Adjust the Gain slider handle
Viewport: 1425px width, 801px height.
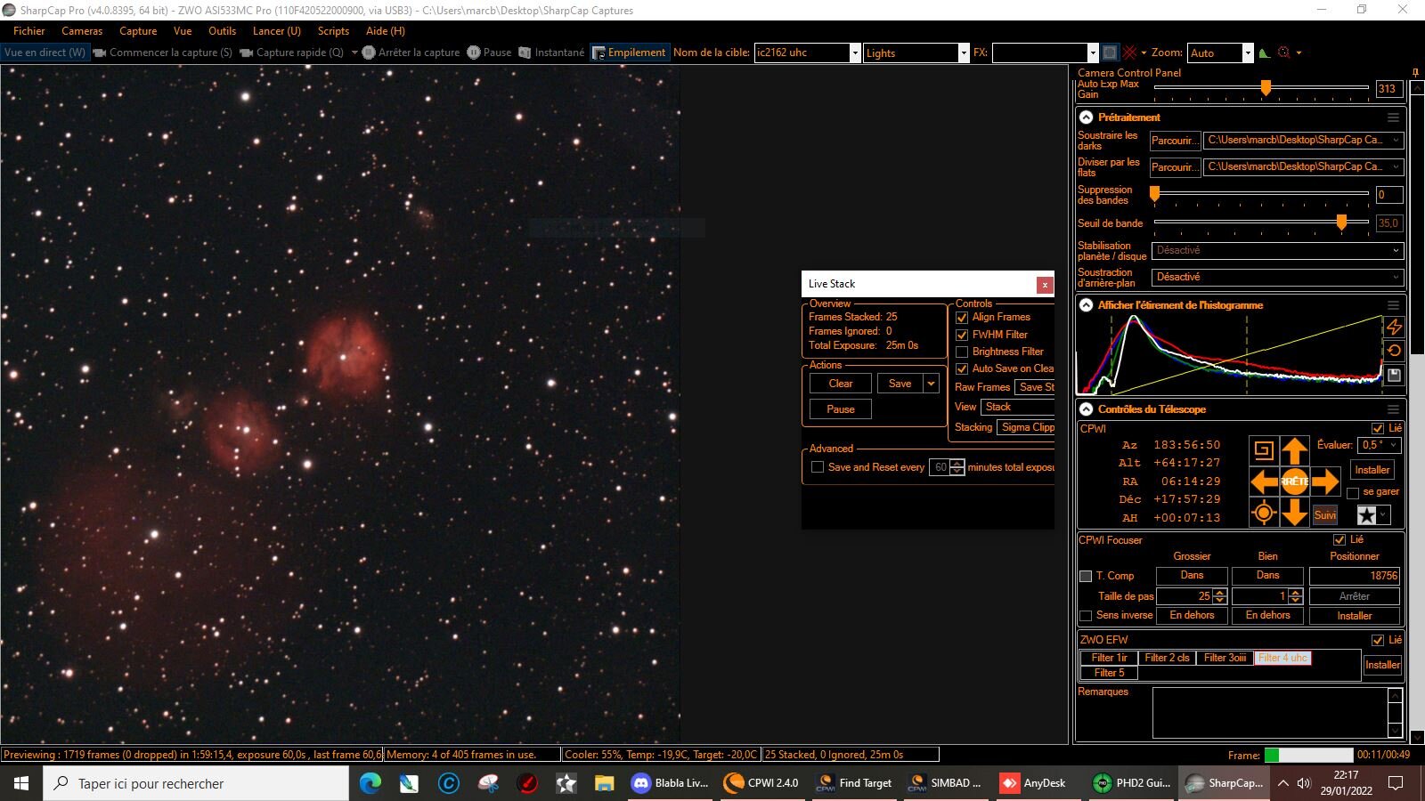1266,87
